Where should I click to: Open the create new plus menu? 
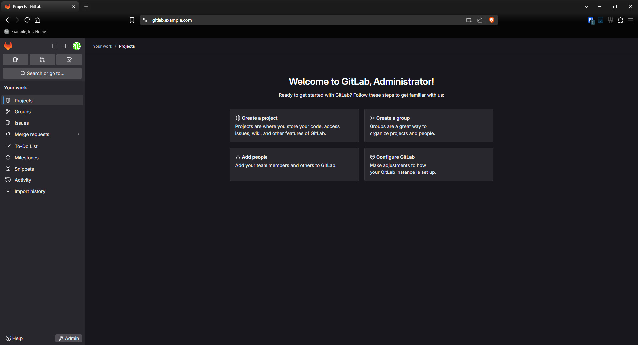65,46
